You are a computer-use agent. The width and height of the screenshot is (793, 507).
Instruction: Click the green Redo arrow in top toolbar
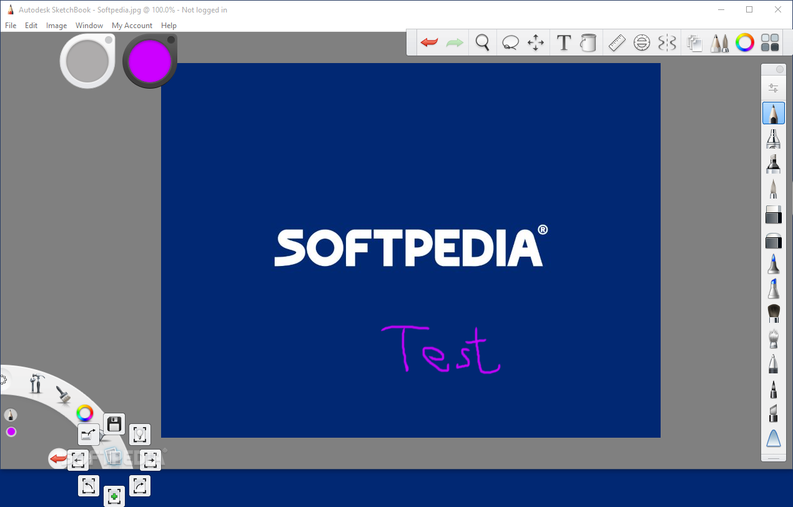(x=455, y=42)
